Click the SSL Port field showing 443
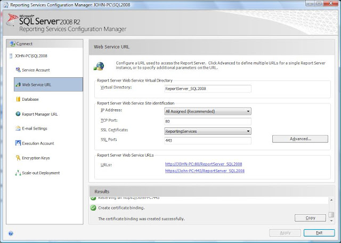Screen dimensions: 341x243 [208, 140]
